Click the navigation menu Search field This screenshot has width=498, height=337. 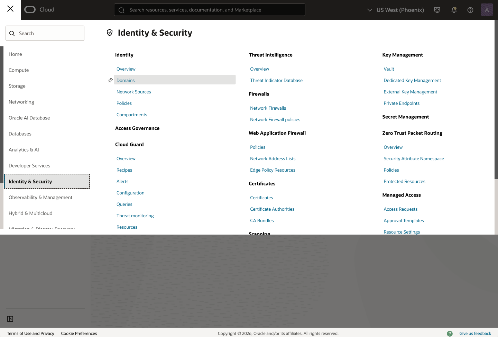(45, 33)
